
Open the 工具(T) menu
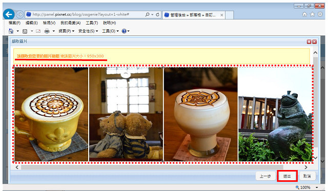tap(92, 23)
